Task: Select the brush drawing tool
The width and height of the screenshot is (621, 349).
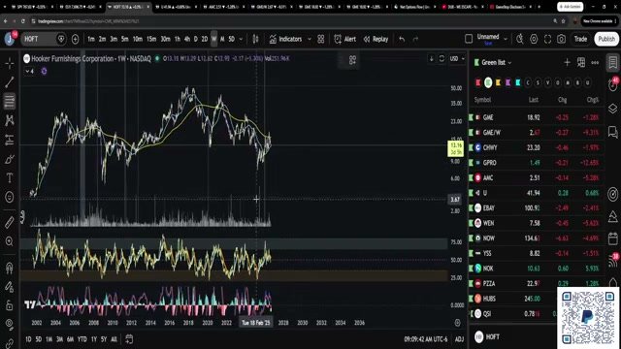Action: click(10, 159)
